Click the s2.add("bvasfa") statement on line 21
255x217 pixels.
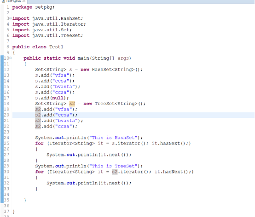[59, 121]
